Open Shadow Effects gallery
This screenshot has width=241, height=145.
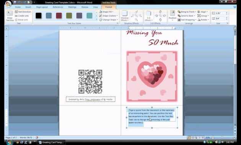click(x=125, y=16)
